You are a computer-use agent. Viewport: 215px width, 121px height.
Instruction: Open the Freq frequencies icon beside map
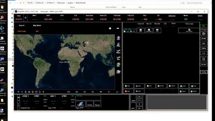[118, 45]
